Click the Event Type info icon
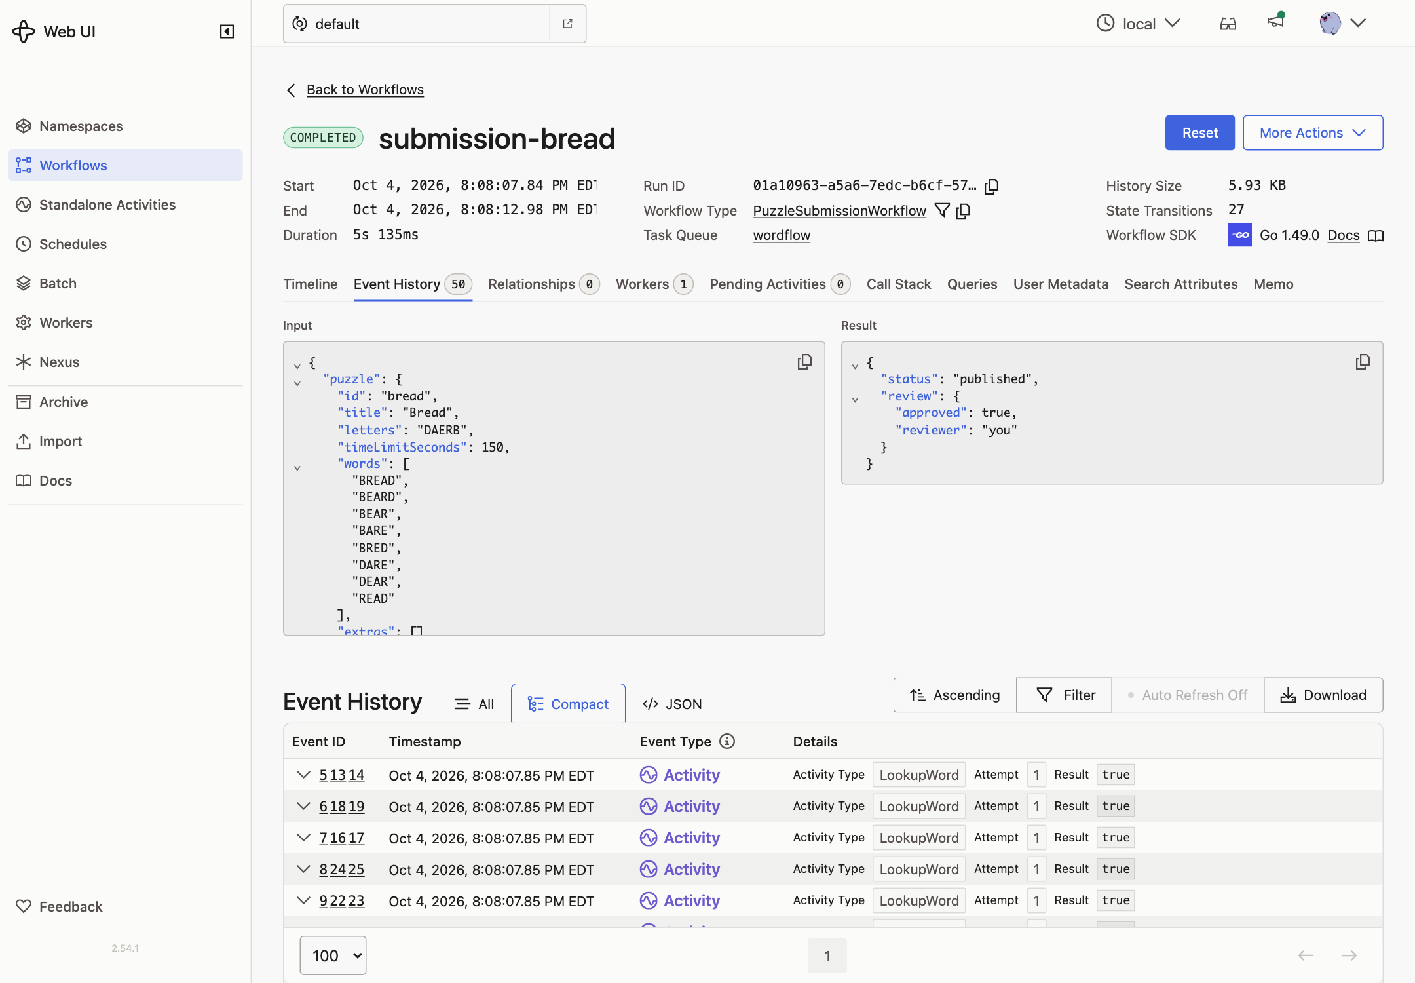This screenshot has width=1415, height=983. click(727, 741)
